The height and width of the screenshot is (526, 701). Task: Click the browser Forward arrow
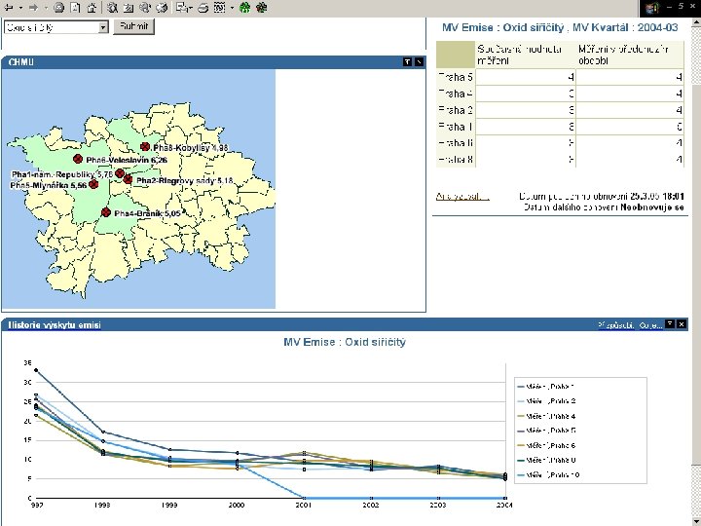pos(32,7)
